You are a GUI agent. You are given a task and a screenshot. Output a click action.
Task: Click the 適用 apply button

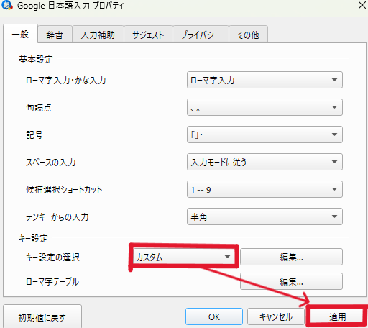[337, 316]
